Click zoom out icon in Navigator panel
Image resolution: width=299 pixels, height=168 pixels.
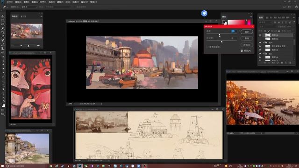pyautogui.click(x=21, y=46)
